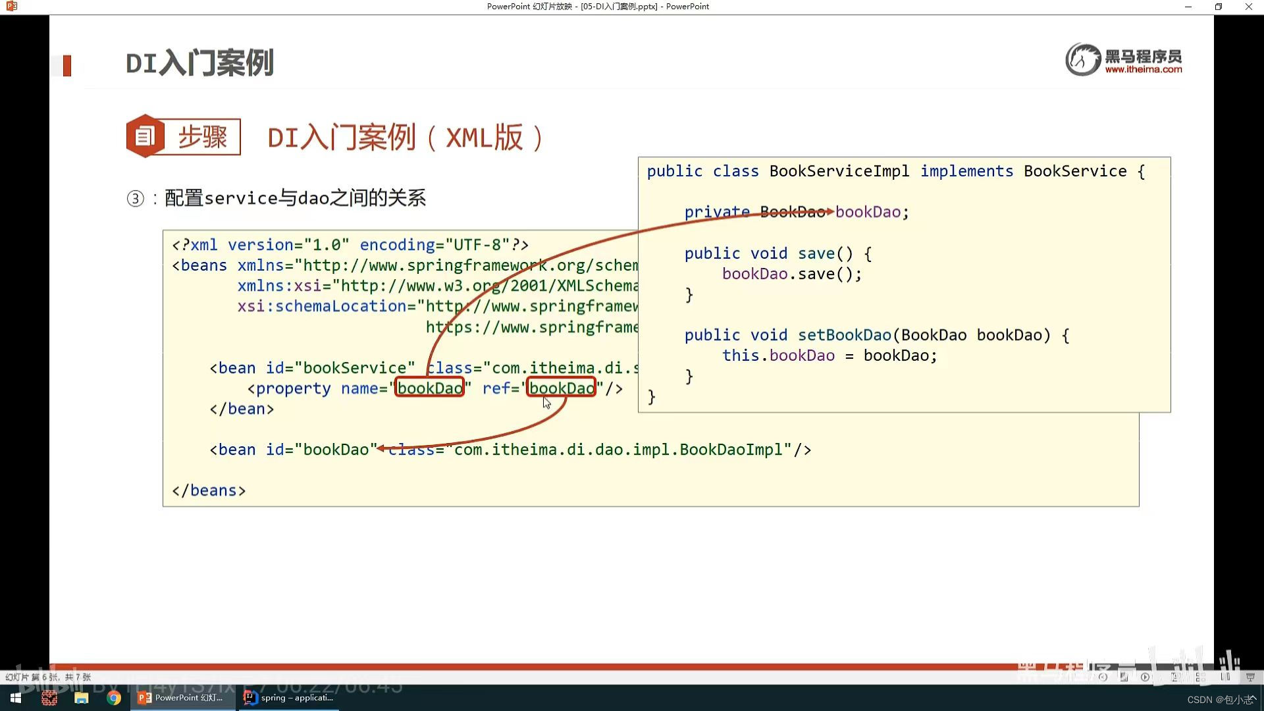This screenshot has width=1264, height=711.
Task: Click the '<?xml version="1.0"' declaration line
Action: coord(350,245)
